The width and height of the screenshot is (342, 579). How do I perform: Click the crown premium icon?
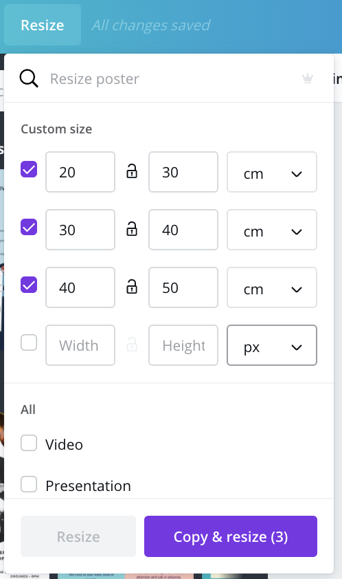[308, 78]
